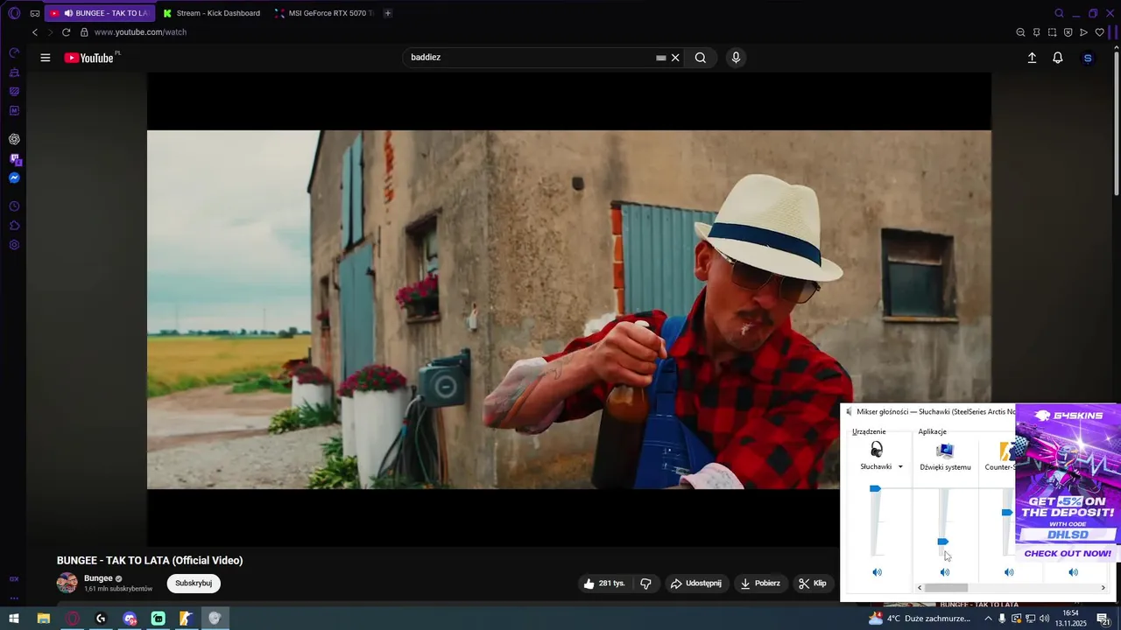Mute Dźwięki systemu speaker icon in the mixer
This screenshot has height=630, width=1121.
(x=944, y=572)
